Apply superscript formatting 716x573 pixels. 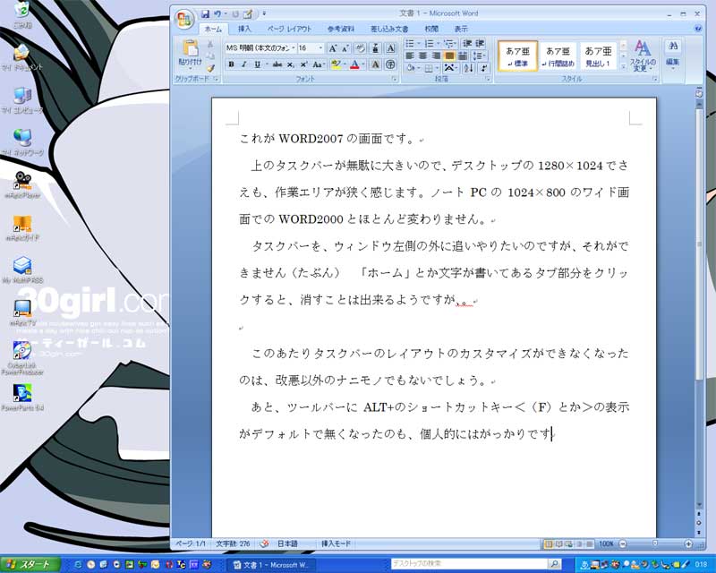coord(303,64)
